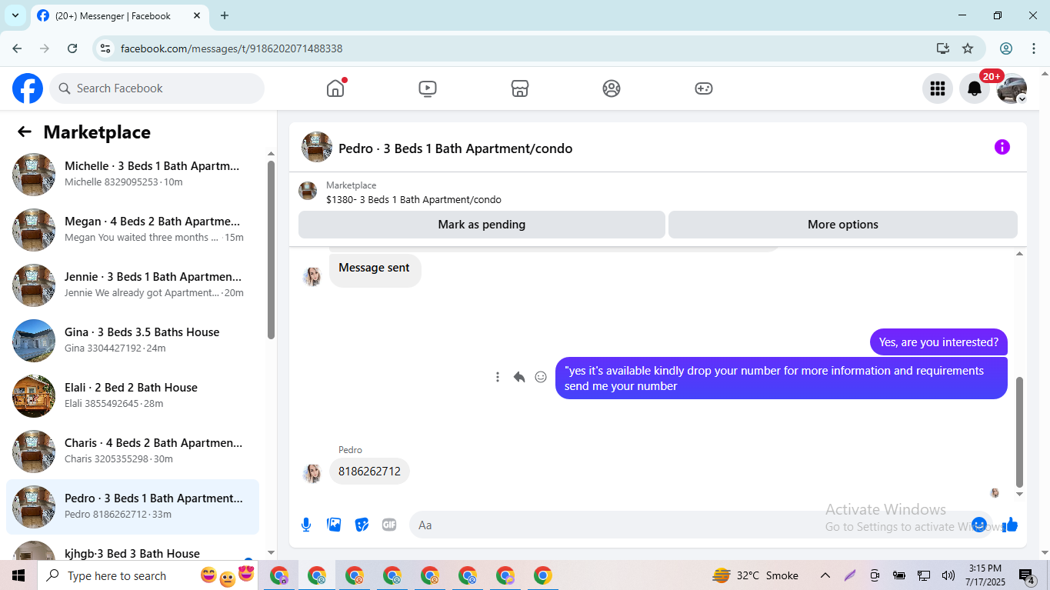Open Facebook home via logo
This screenshot has height=590, width=1050.
(x=28, y=88)
